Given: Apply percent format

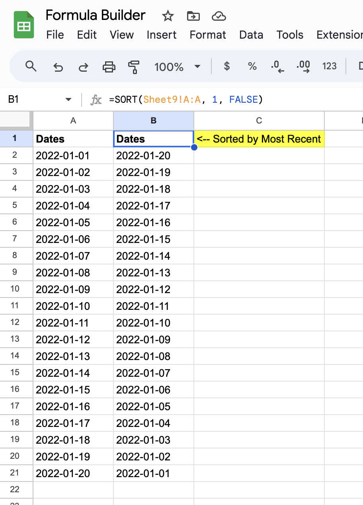Looking at the screenshot, I should [252, 67].
